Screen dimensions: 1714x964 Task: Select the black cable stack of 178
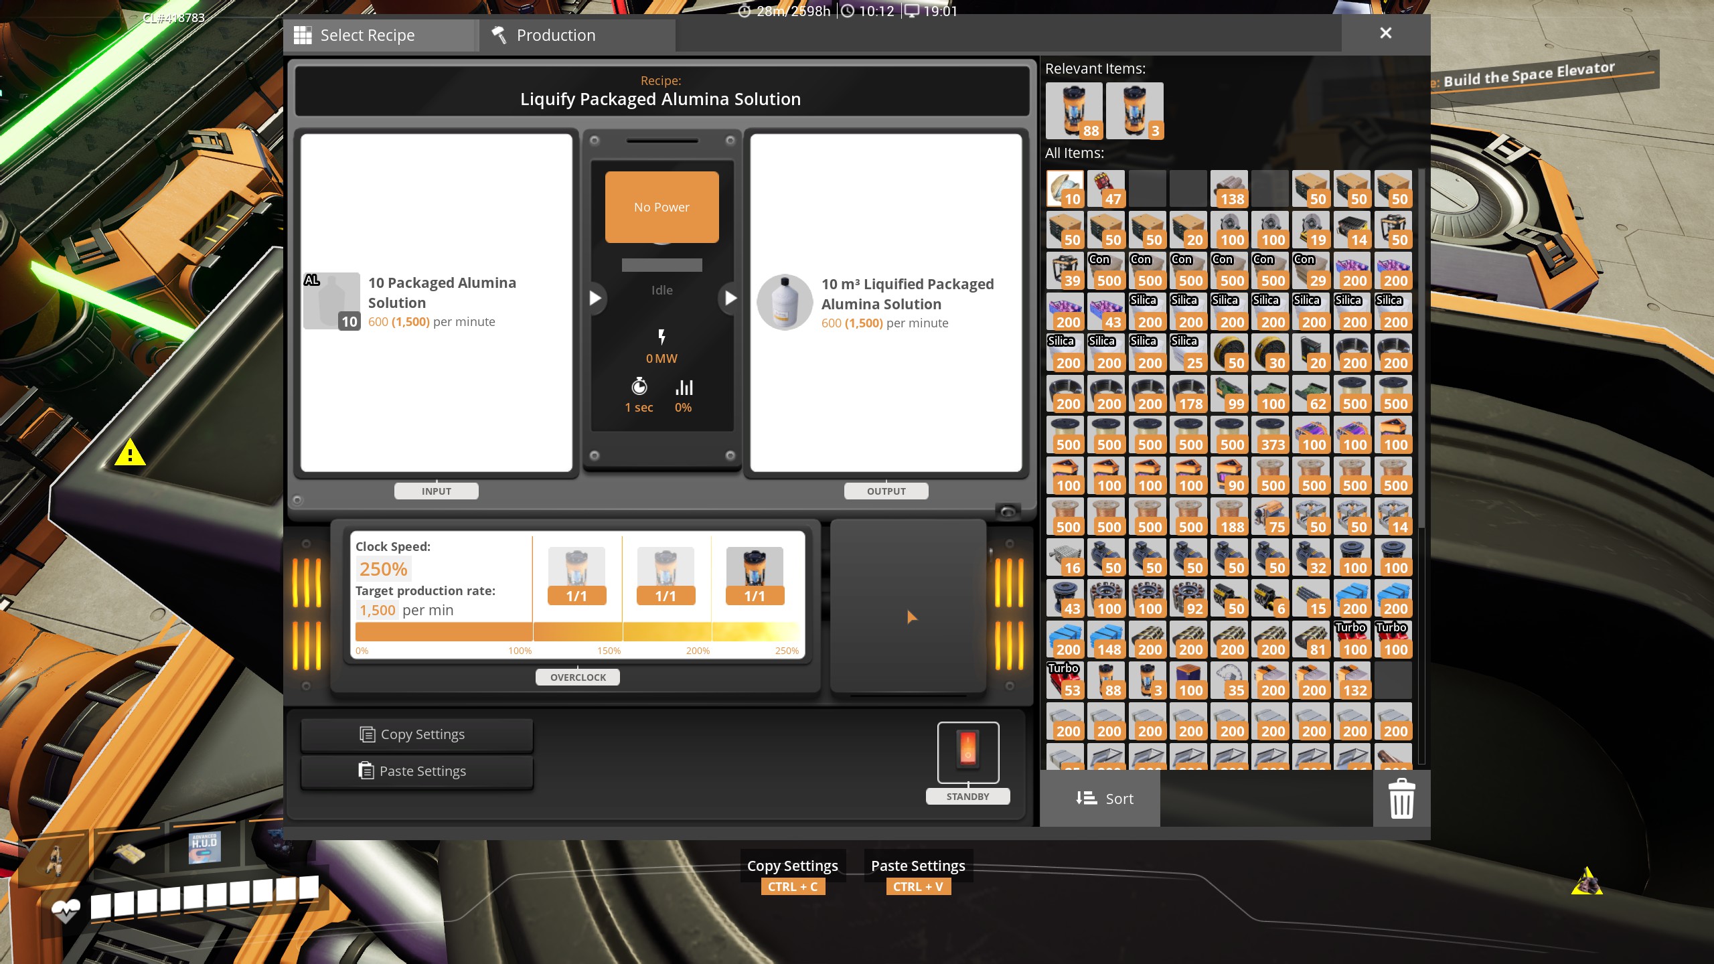1188,394
